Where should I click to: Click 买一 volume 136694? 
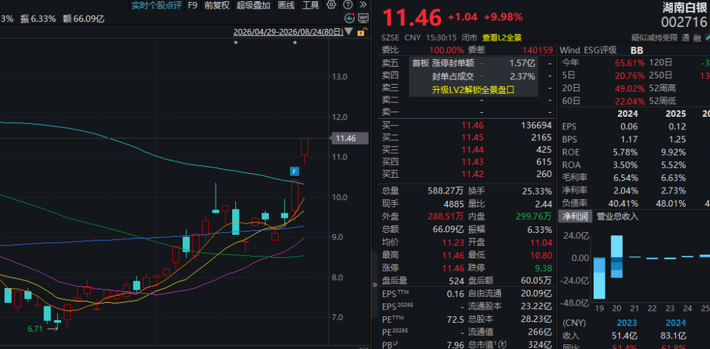pyautogui.click(x=536, y=125)
